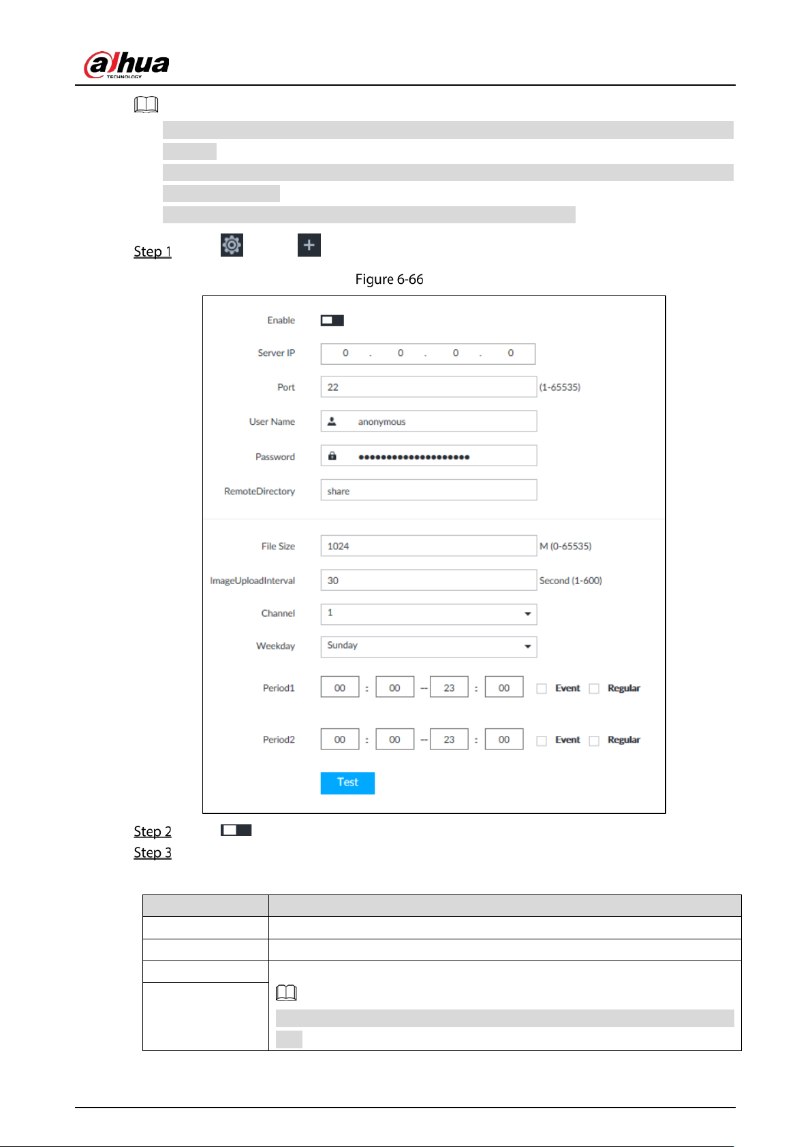812x1147 pixels.
Task: Click the M (0-65535) file size hint
Action: 565,547
